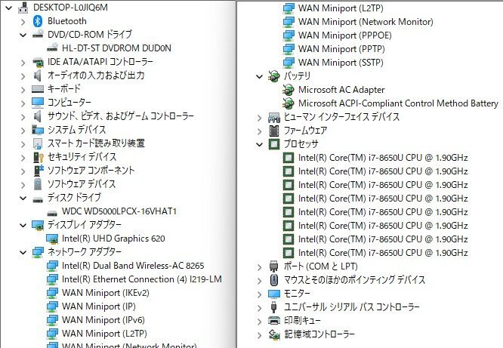Select the last i7-8650U CPU entry
The width and height of the screenshot is (503, 348).
(x=383, y=253)
